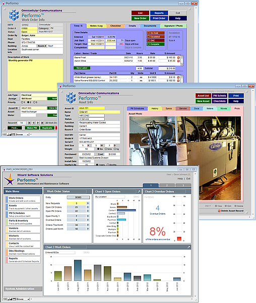Click Performo cube logo in Work Order Info
This screenshot has width=256, height=303.
pos(14,15)
